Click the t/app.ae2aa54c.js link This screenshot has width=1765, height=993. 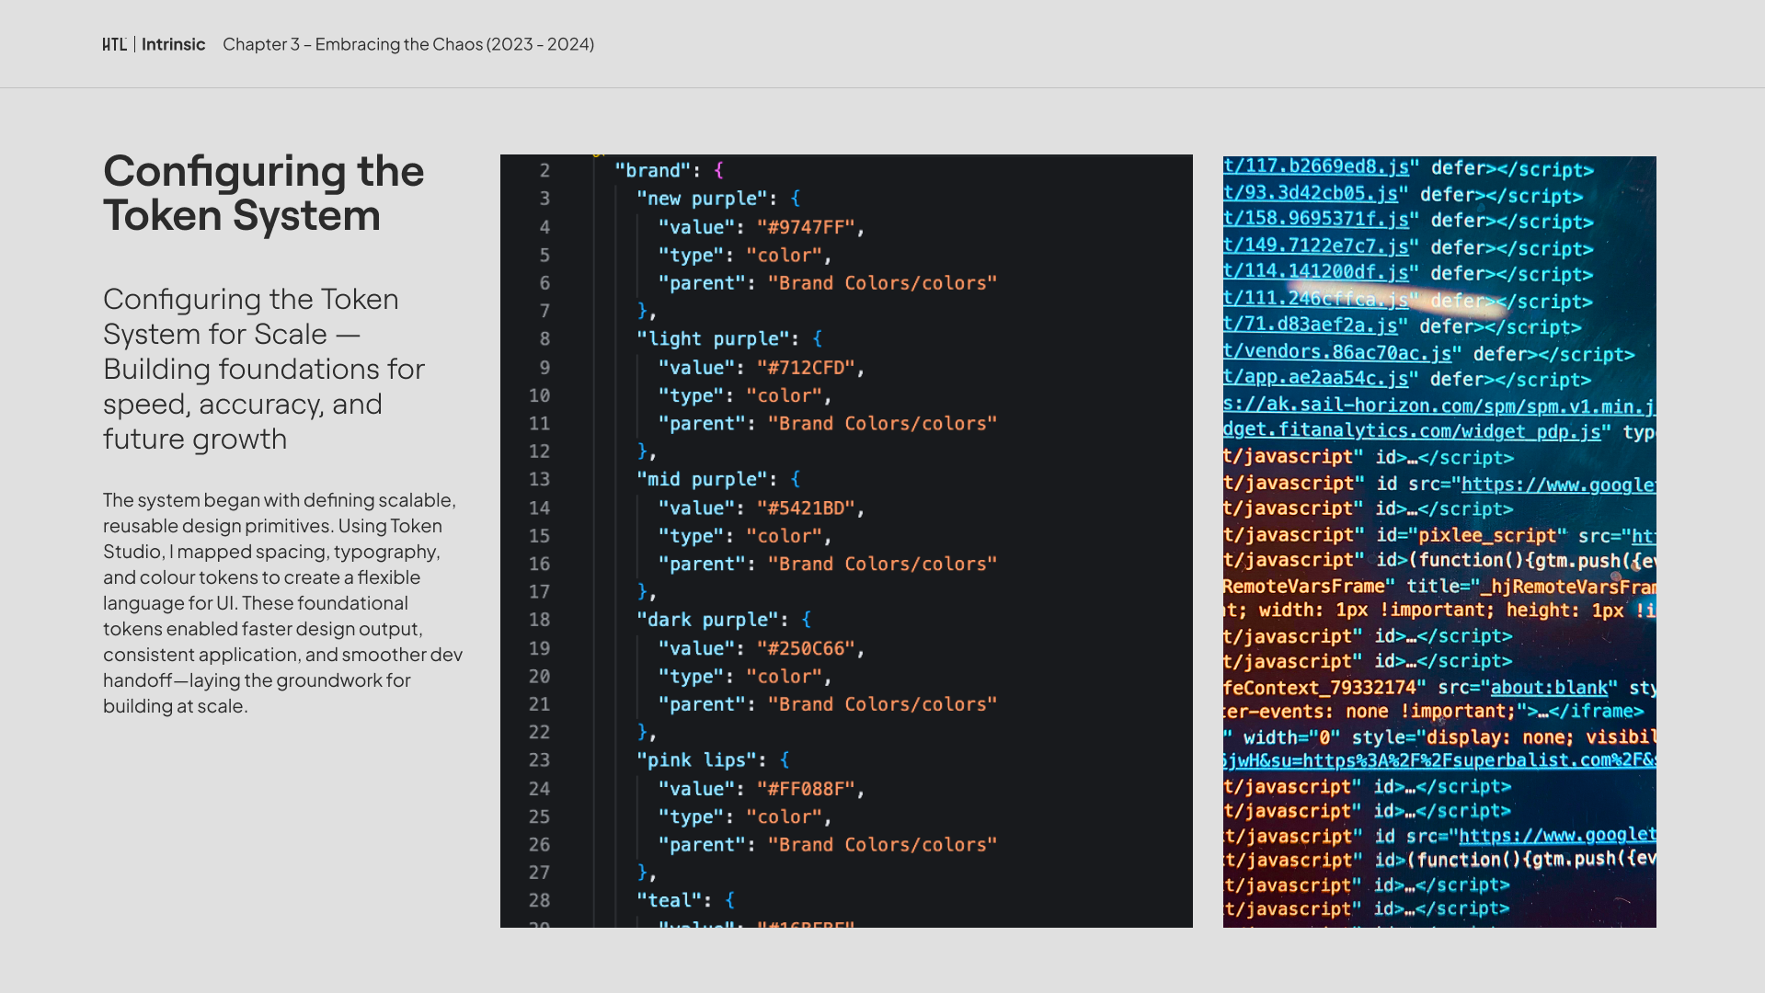click(1316, 378)
